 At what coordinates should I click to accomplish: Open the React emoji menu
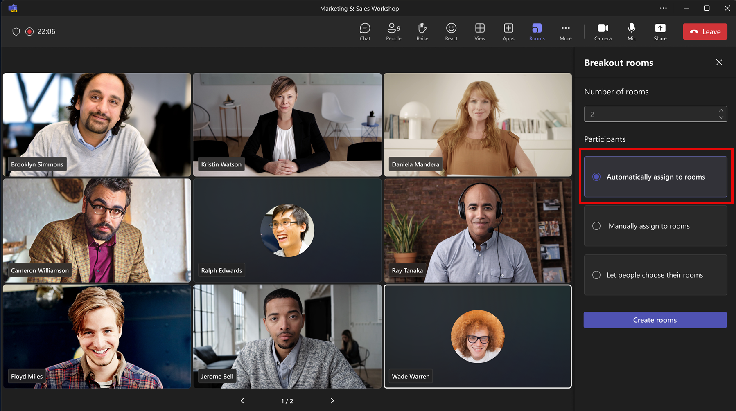(451, 32)
